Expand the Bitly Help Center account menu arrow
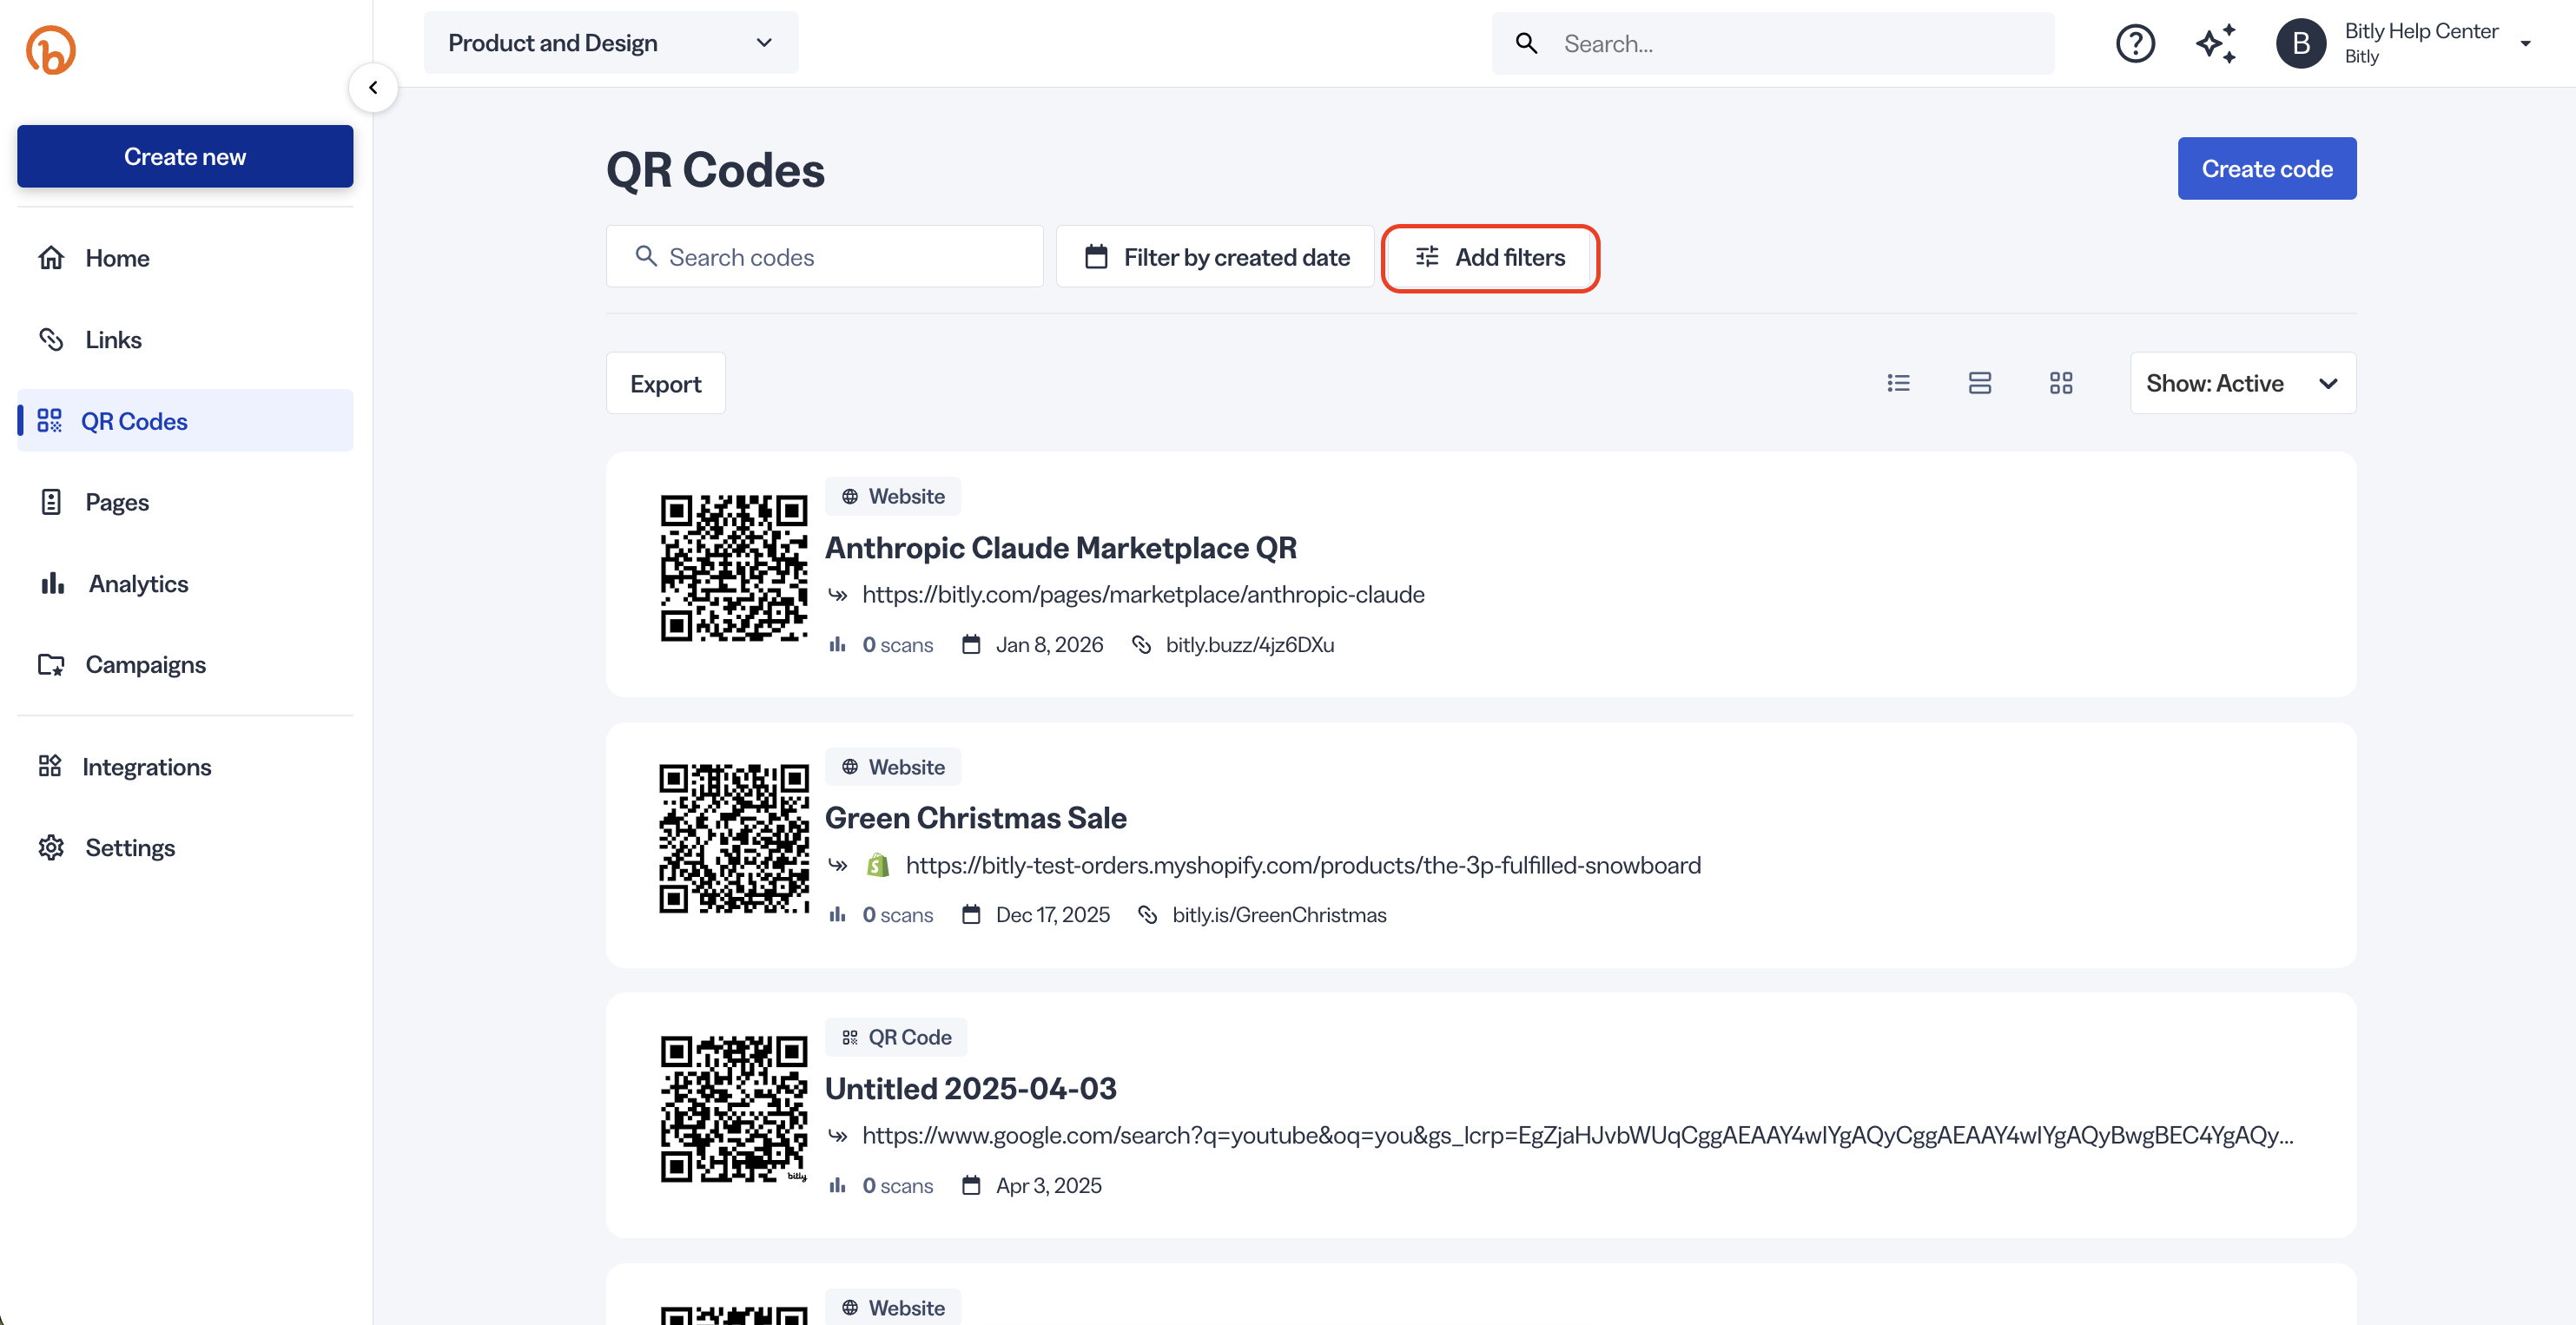2576x1325 pixels. tap(2525, 43)
